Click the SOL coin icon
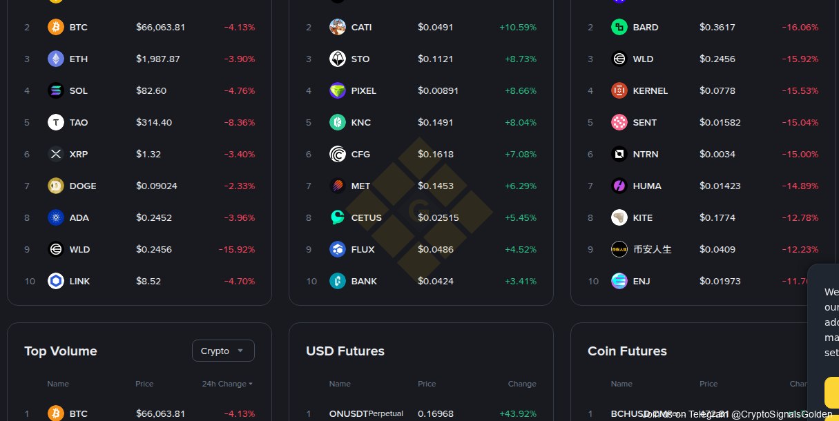 point(56,91)
